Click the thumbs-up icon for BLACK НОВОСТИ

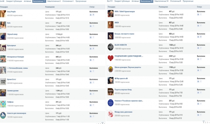pos(198,48)
